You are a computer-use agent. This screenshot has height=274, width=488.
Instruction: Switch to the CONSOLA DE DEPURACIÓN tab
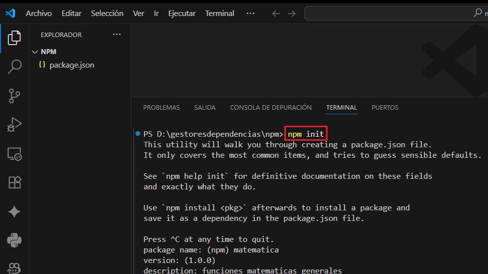271,108
